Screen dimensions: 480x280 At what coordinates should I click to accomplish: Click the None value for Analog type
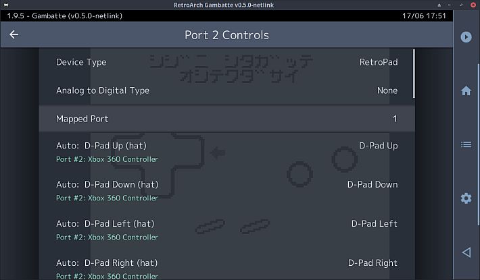(x=387, y=90)
